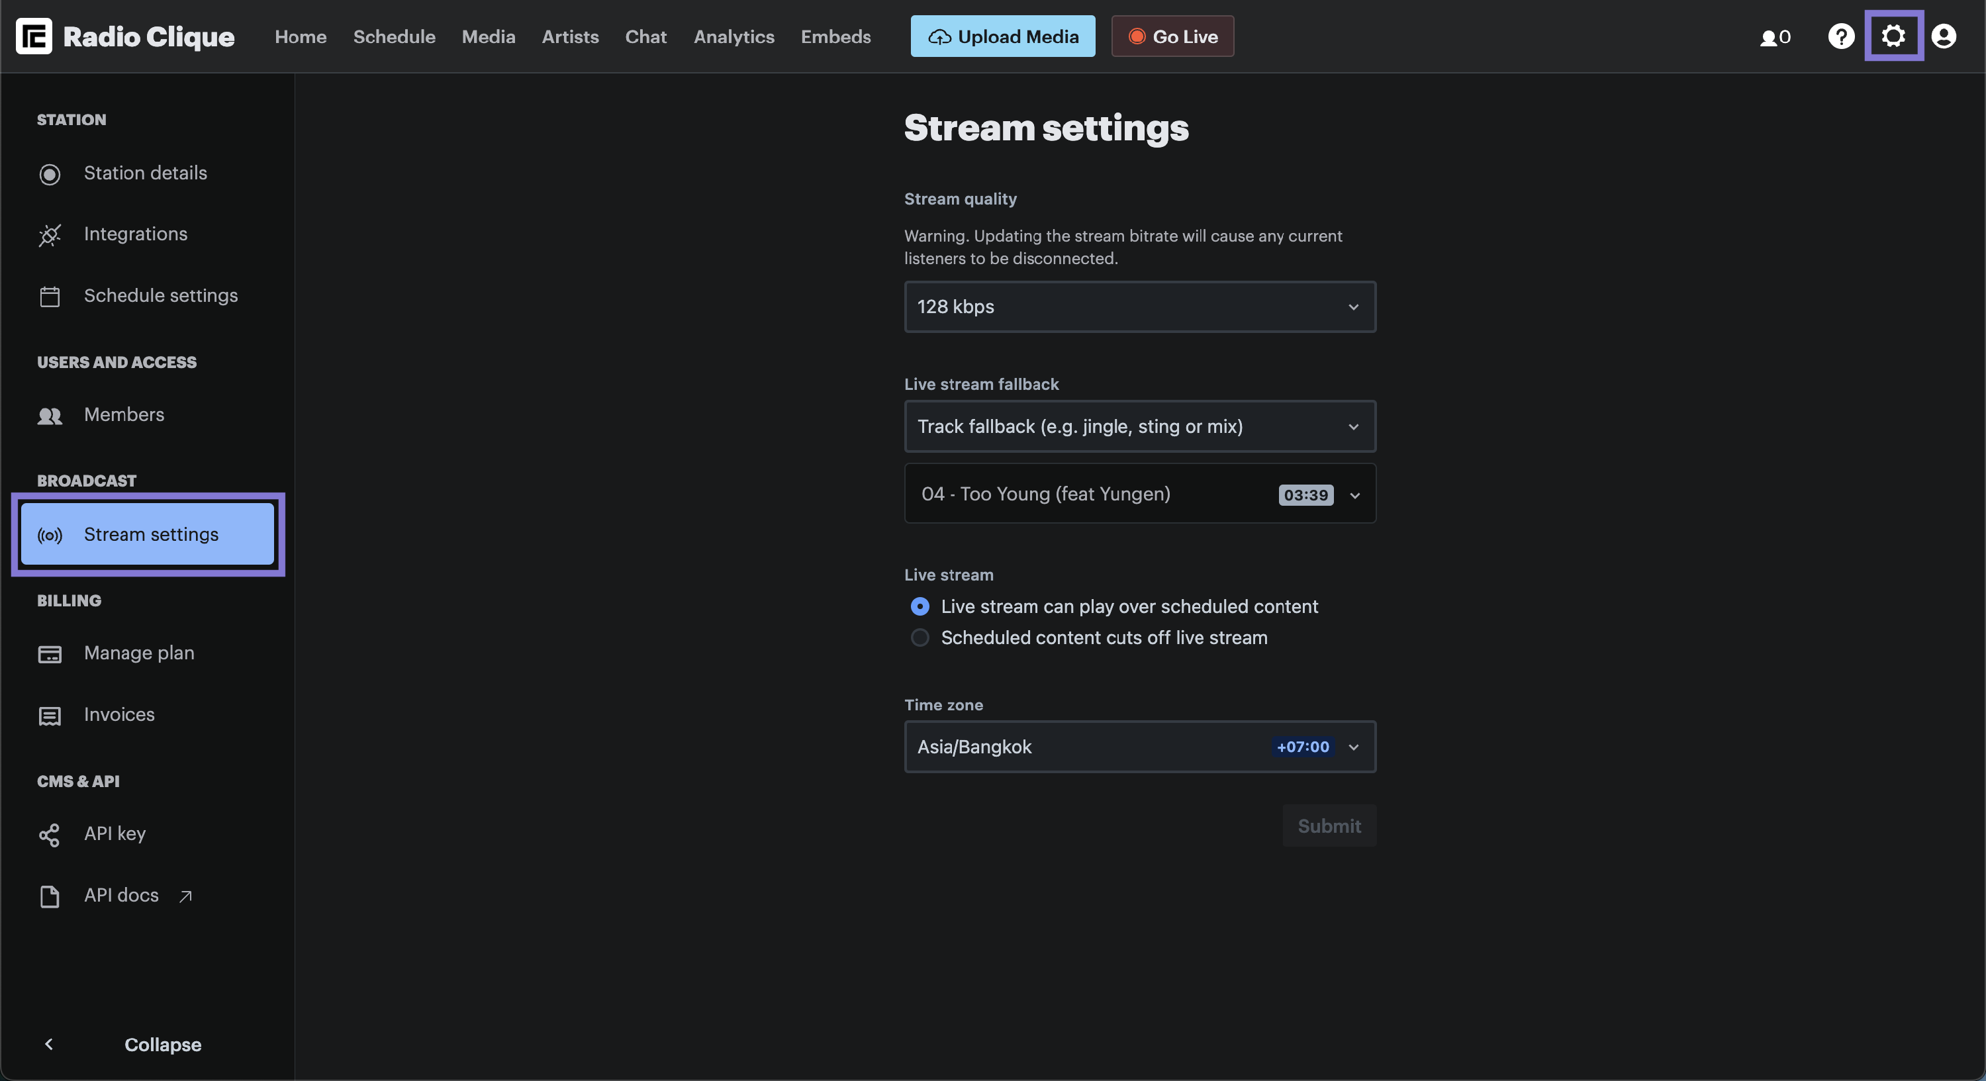
Task: Click the Go Live button
Action: (1172, 36)
